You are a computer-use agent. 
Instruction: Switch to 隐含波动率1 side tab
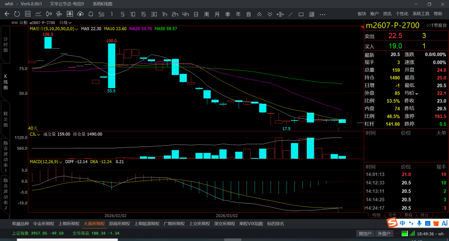(x=5, y=156)
